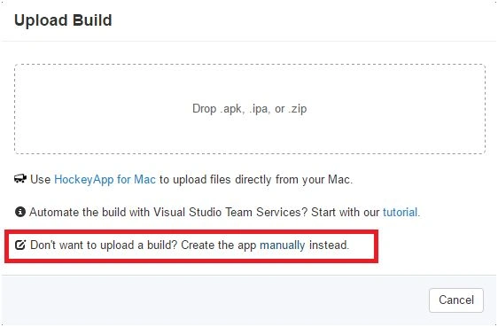This screenshot has height=327, width=498.
Task: Click the word 'instead.' after manually
Action: point(329,245)
